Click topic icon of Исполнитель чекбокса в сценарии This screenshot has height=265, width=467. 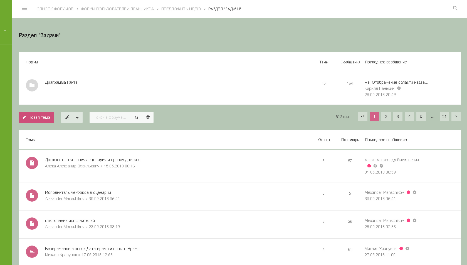[32, 195]
